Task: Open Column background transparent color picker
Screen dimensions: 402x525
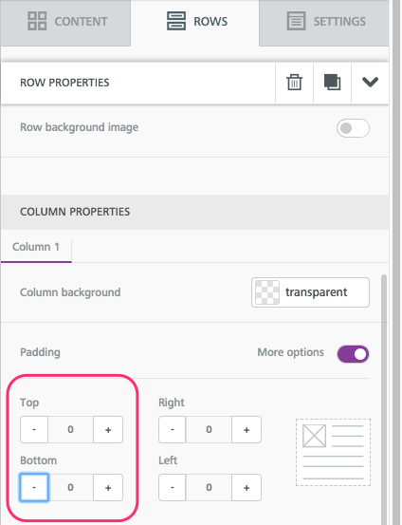Action: tap(310, 292)
